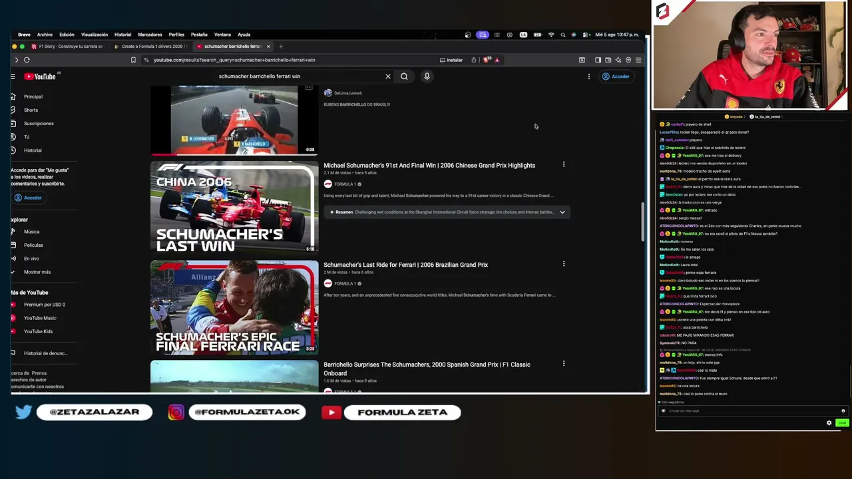Open Barrichello Surprises The Schumachers title
Screen dimensions: 852x479
tap(427, 369)
